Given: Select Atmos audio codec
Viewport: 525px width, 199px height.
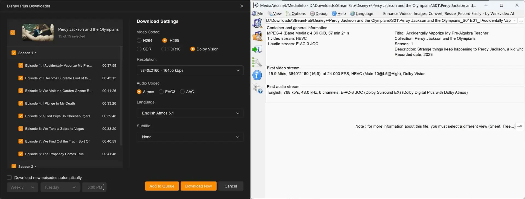Looking at the screenshot, I should pyautogui.click(x=139, y=92).
